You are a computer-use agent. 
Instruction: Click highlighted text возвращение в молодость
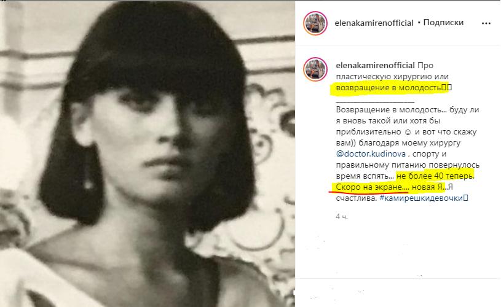pyautogui.click(x=389, y=88)
